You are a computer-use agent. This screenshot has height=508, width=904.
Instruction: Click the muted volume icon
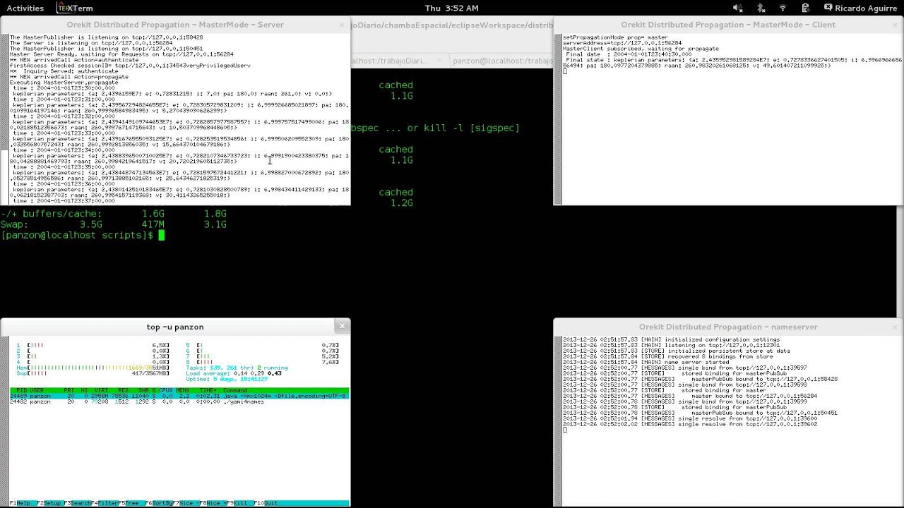[x=738, y=8]
